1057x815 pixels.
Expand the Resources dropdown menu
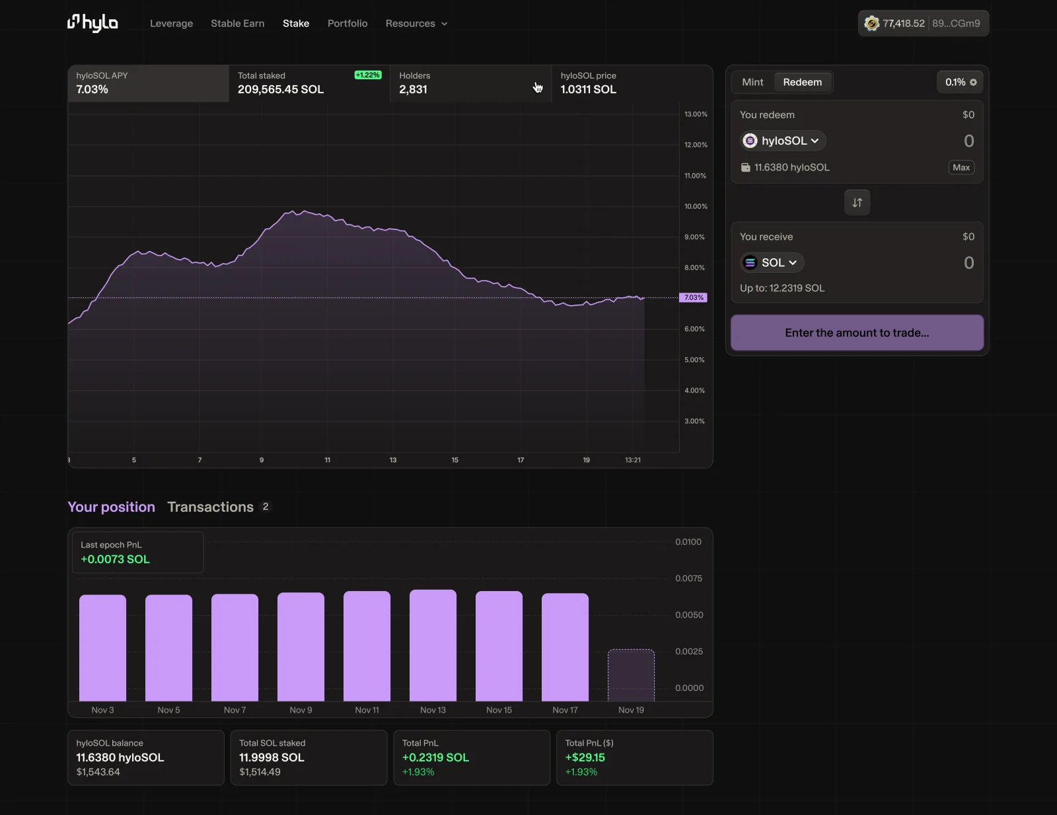click(417, 23)
